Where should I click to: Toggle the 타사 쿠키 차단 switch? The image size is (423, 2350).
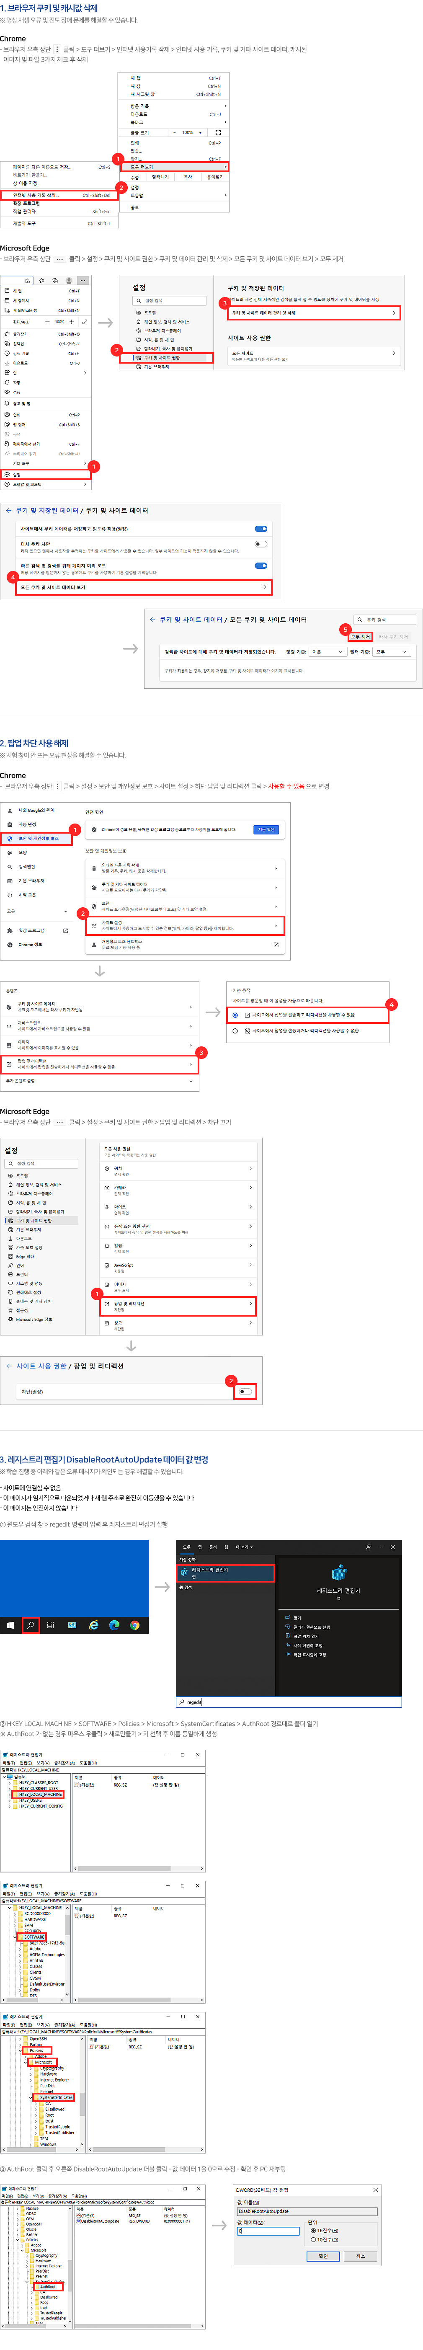(x=261, y=544)
